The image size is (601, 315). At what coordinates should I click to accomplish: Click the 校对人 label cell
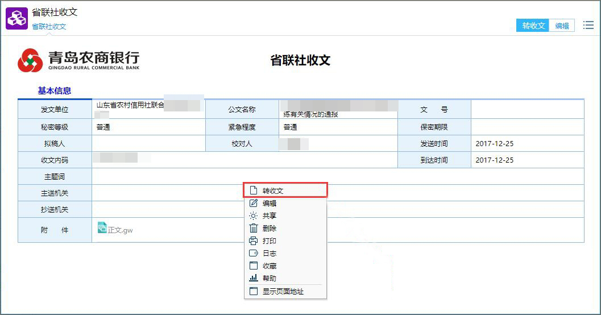(242, 144)
